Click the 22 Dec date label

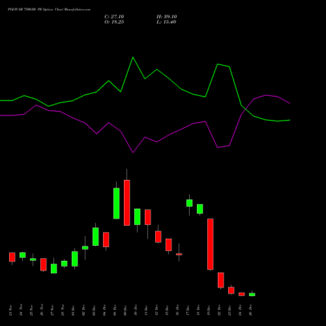coord(219,310)
